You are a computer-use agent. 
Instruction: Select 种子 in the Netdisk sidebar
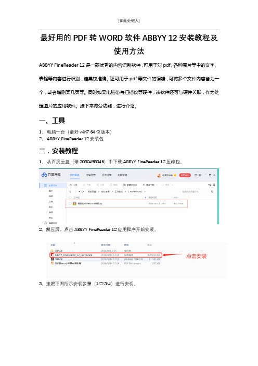[51, 212]
